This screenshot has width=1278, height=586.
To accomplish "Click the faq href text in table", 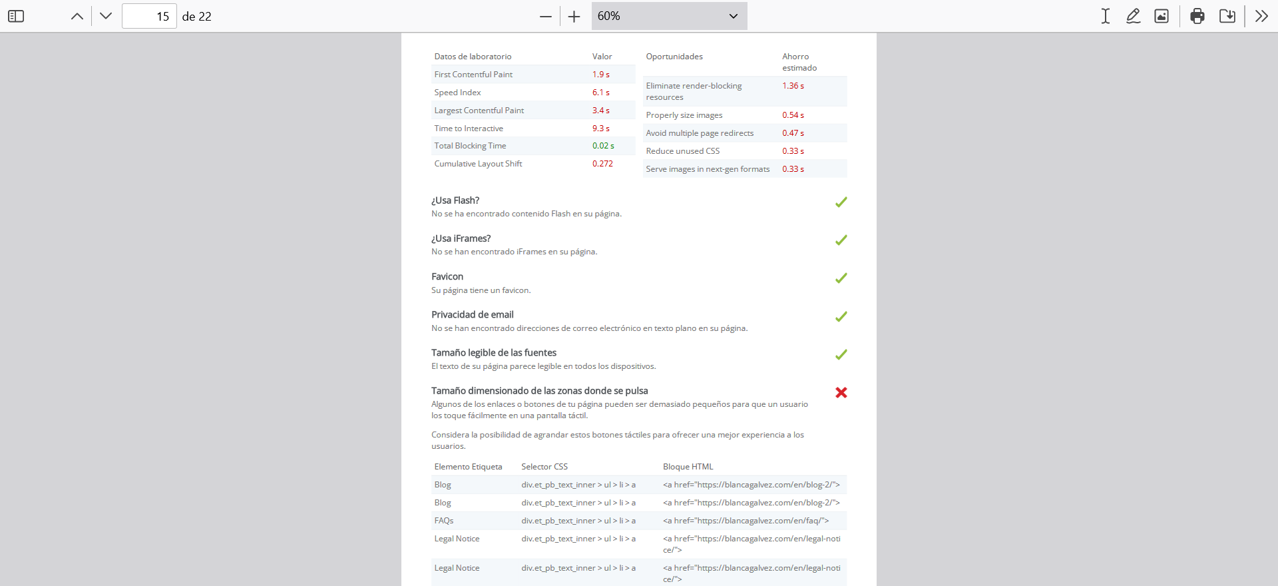I will pos(745,521).
